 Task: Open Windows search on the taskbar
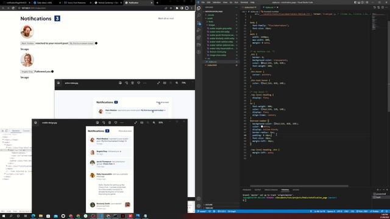(11, 216)
